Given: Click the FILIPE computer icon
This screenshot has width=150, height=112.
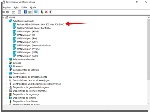Looking at the screenshot, I should [7, 18].
